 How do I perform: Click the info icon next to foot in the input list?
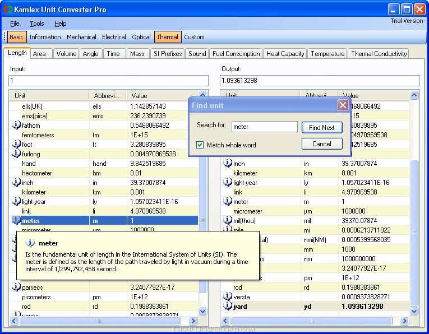point(16,144)
